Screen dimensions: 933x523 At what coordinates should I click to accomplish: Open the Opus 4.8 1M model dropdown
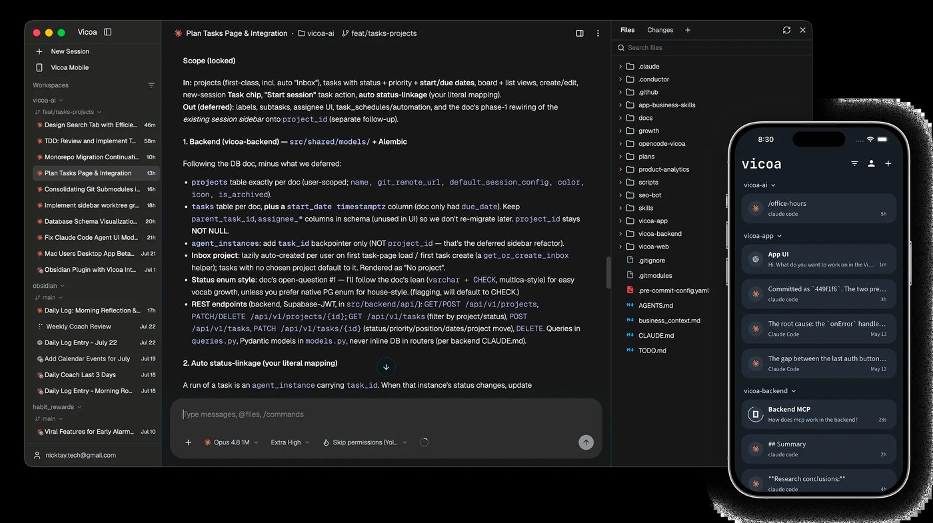(x=231, y=442)
